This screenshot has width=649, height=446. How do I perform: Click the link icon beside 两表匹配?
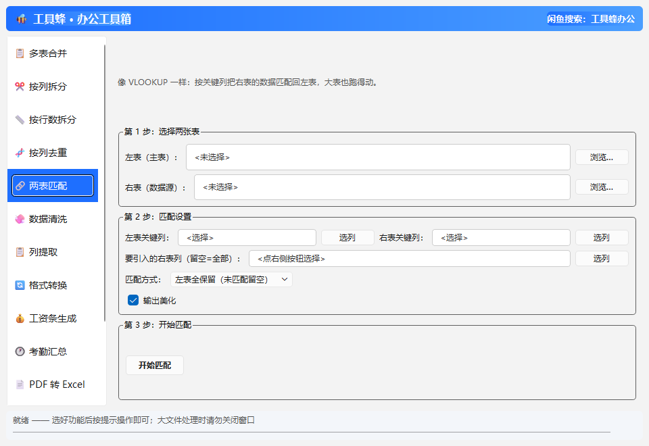[20, 186]
